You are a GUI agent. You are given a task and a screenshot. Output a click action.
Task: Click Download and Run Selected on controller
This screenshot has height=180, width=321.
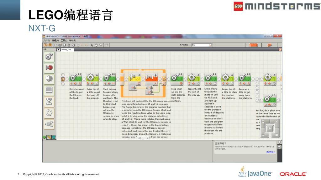pos(276,122)
